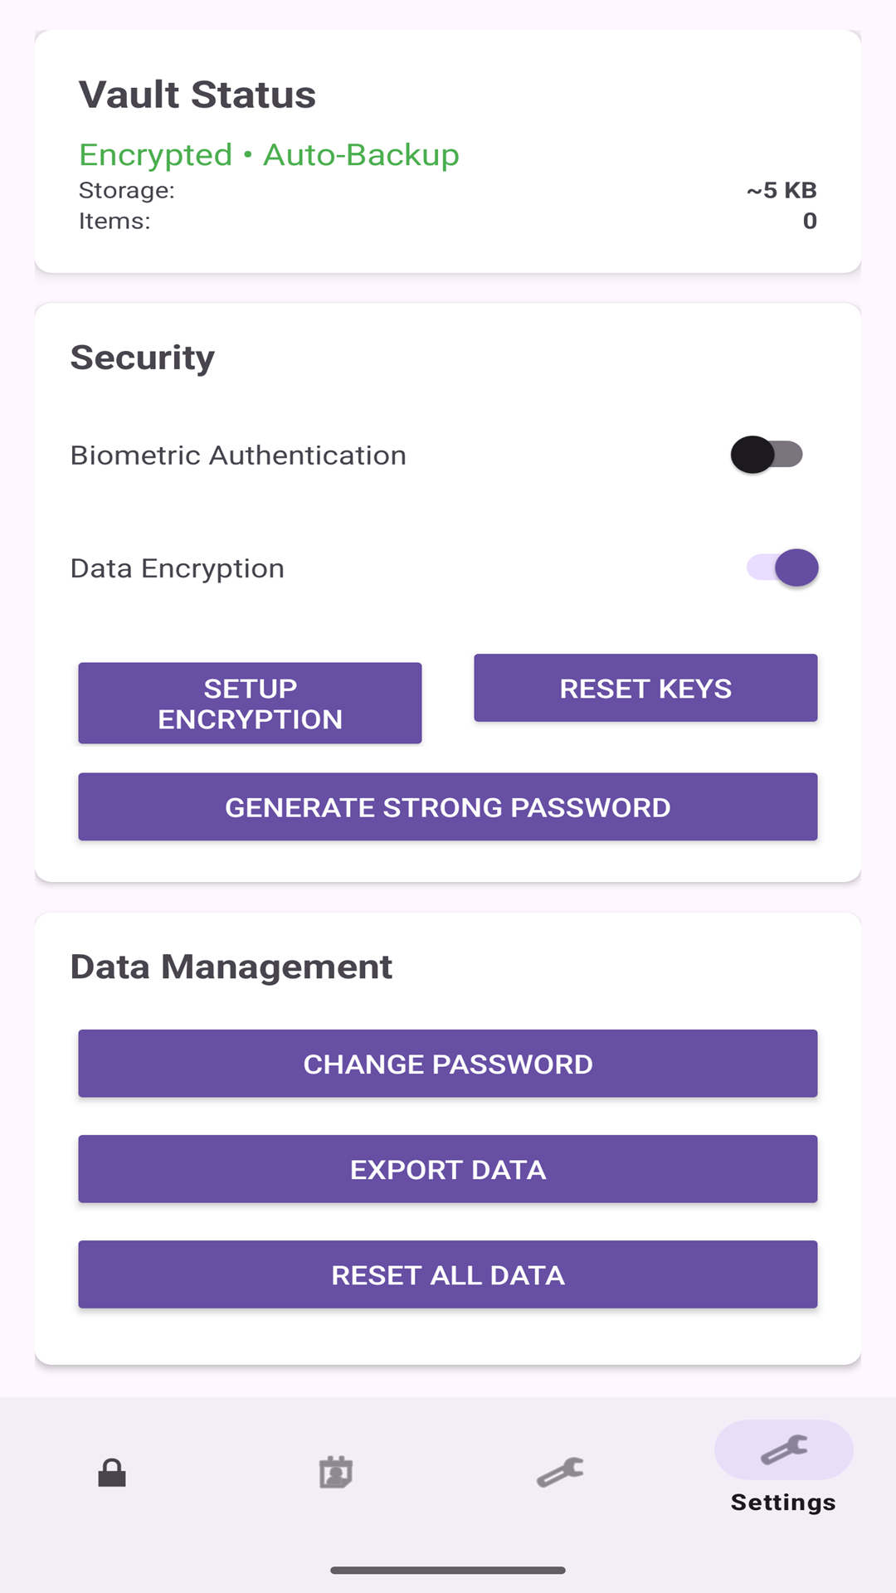Turn off the Data Encryption switch
896x1593 pixels.
point(782,568)
